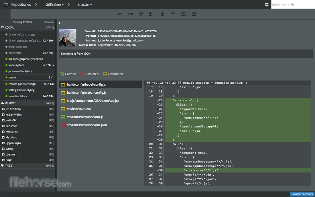Viewport: 315px width, 197px height.
Task: Click Show All branches link
Action: [x=49, y=22]
